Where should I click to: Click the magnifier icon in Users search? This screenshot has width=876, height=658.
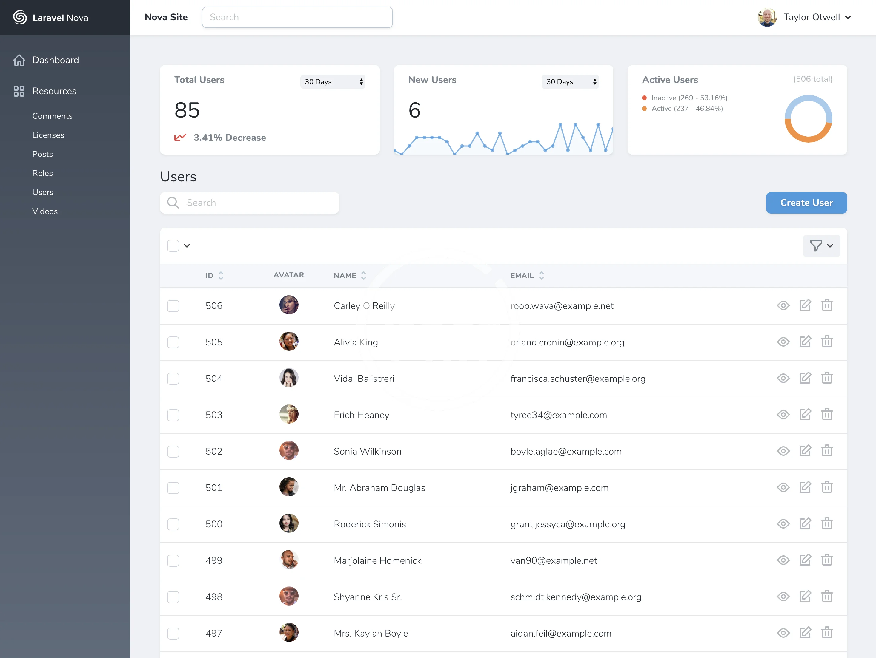click(x=173, y=203)
